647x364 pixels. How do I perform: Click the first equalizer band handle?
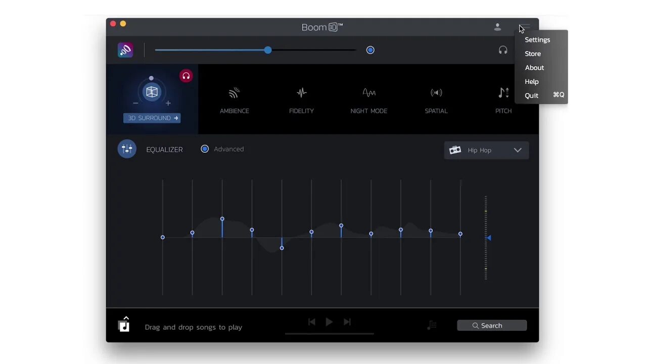tap(163, 237)
